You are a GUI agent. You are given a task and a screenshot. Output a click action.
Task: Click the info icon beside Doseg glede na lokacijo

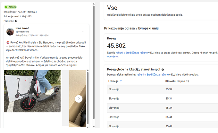point(163,70)
